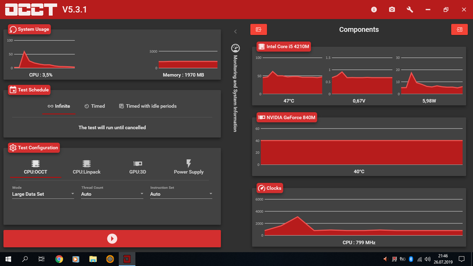This screenshot has height=266, width=473.
Task: Click the left red Components view button
Action: pyautogui.click(x=259, y=29)
